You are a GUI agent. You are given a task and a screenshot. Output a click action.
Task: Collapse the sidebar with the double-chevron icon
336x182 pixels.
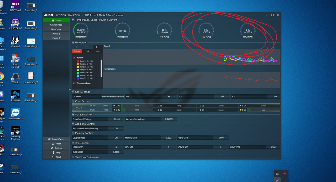click(70, 89)
